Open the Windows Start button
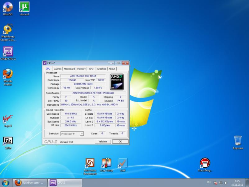The image size is (249, 187). (6, 183)
